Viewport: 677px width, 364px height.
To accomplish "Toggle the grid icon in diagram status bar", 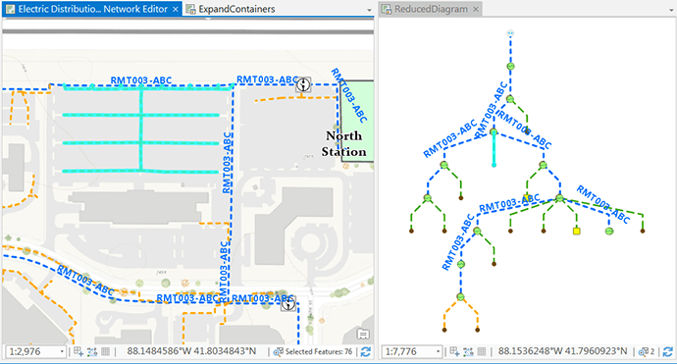I will pos(482,351).
